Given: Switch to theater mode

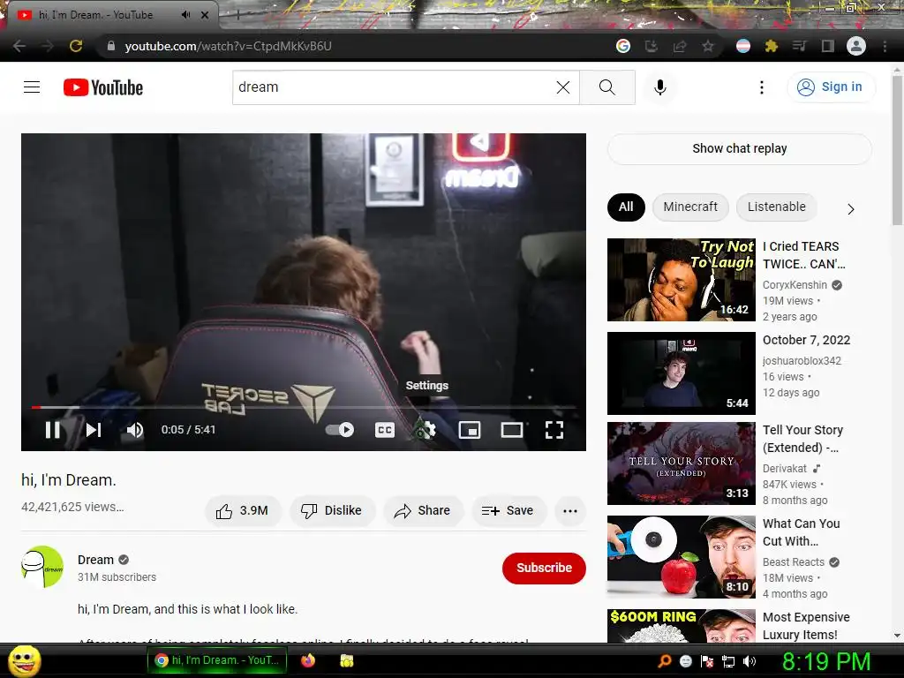Looking at the screenshot, I should (511, 430).
